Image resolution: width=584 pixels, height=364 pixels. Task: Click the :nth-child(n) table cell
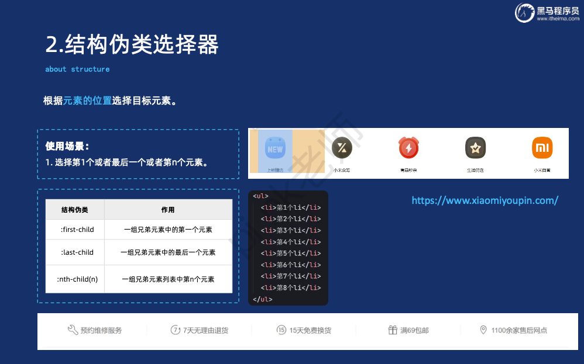click(75, 279)
